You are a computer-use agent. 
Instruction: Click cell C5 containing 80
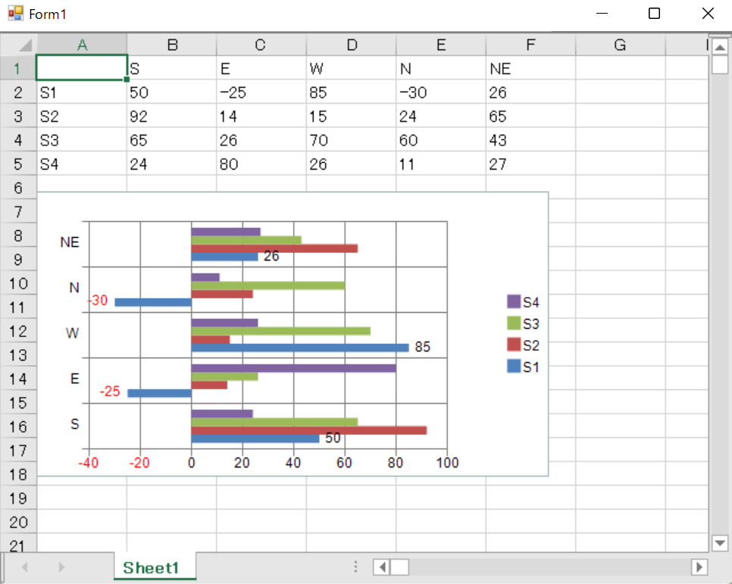[261, 164]
